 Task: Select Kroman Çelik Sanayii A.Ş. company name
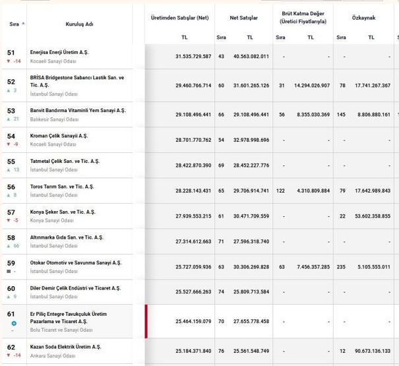pos(59,136)
